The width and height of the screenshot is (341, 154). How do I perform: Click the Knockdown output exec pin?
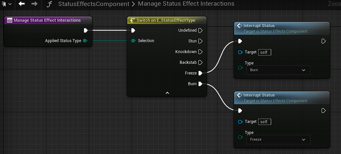point(200,52)
